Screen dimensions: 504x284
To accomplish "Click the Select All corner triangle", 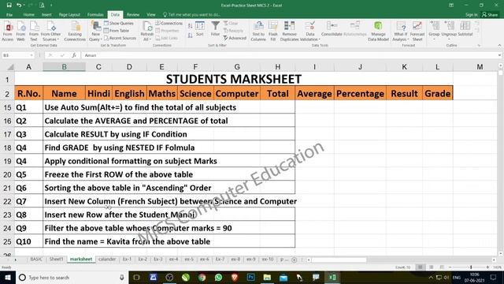I will [10, 67].
